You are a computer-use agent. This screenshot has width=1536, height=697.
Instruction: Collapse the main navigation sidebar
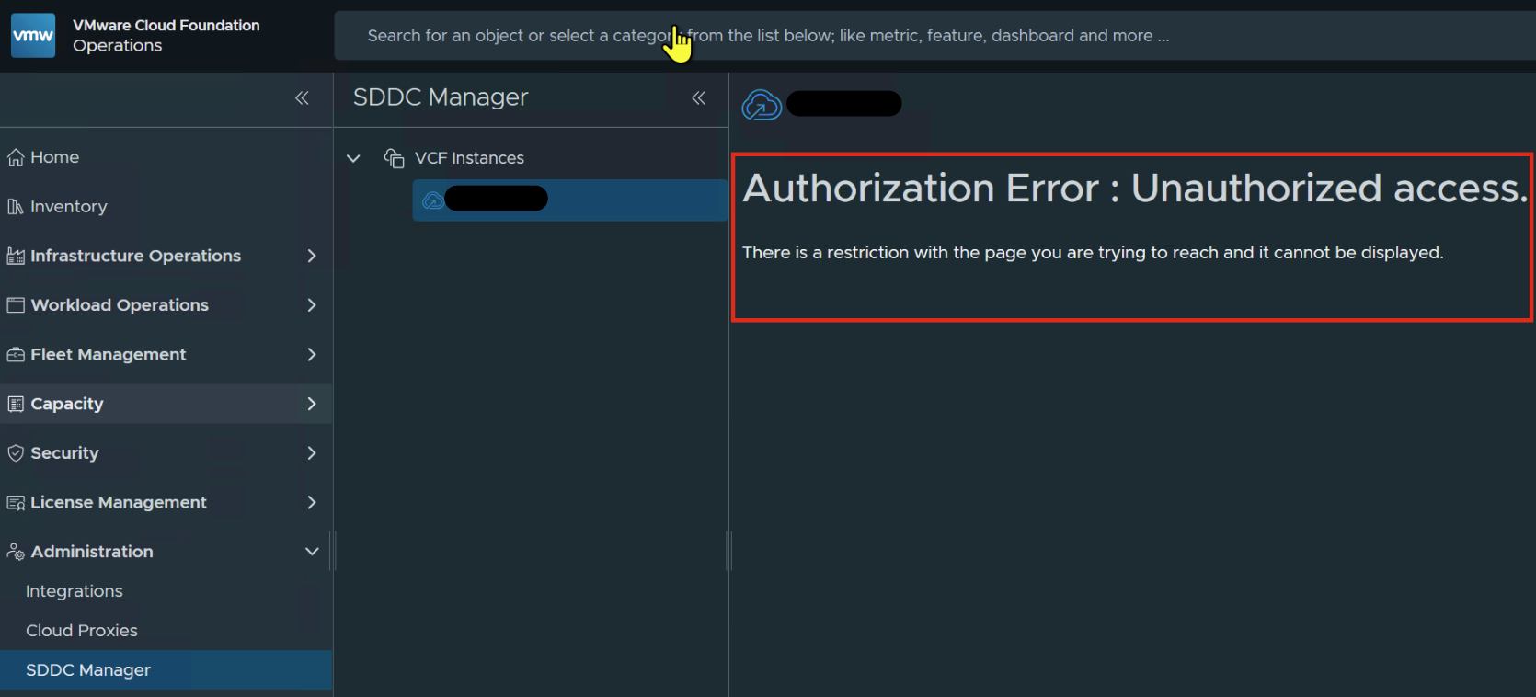pyautogui.click(x=302, y=97)
